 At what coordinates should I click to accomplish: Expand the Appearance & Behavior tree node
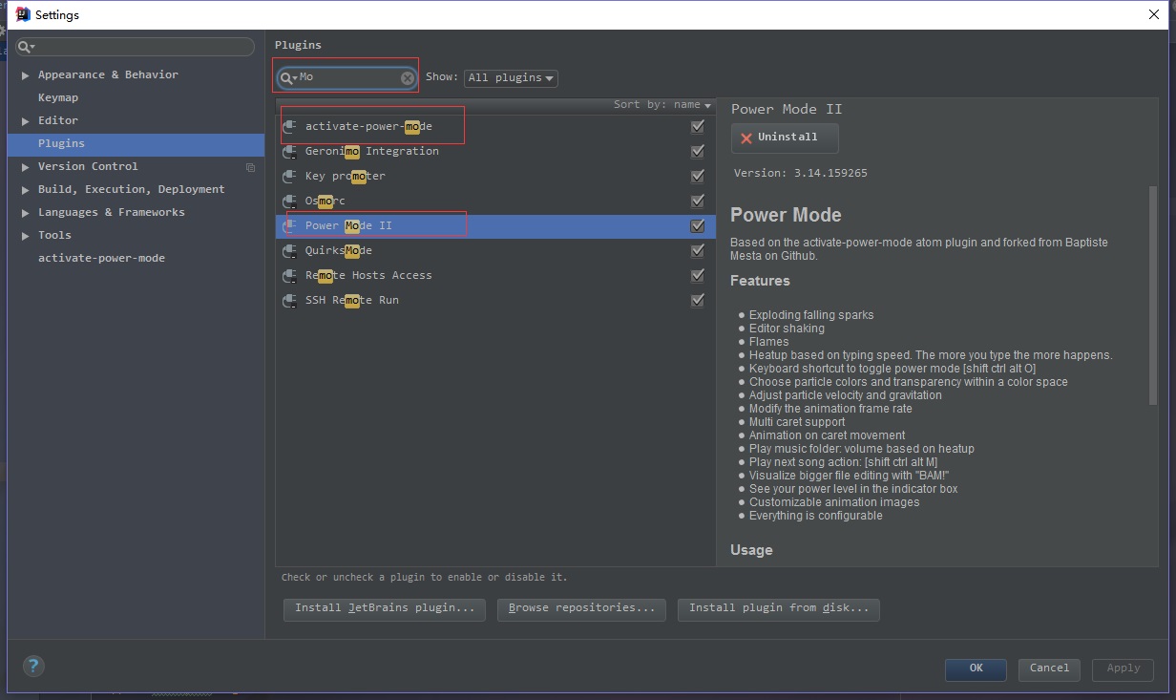(x=26, y=74)
